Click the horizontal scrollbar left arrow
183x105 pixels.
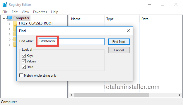[x=72, y=95]
